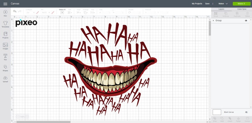The width and height of the screenshot is (252, 123).
Task: Open the Edit dropdown
Action: [x=70, y=13]
